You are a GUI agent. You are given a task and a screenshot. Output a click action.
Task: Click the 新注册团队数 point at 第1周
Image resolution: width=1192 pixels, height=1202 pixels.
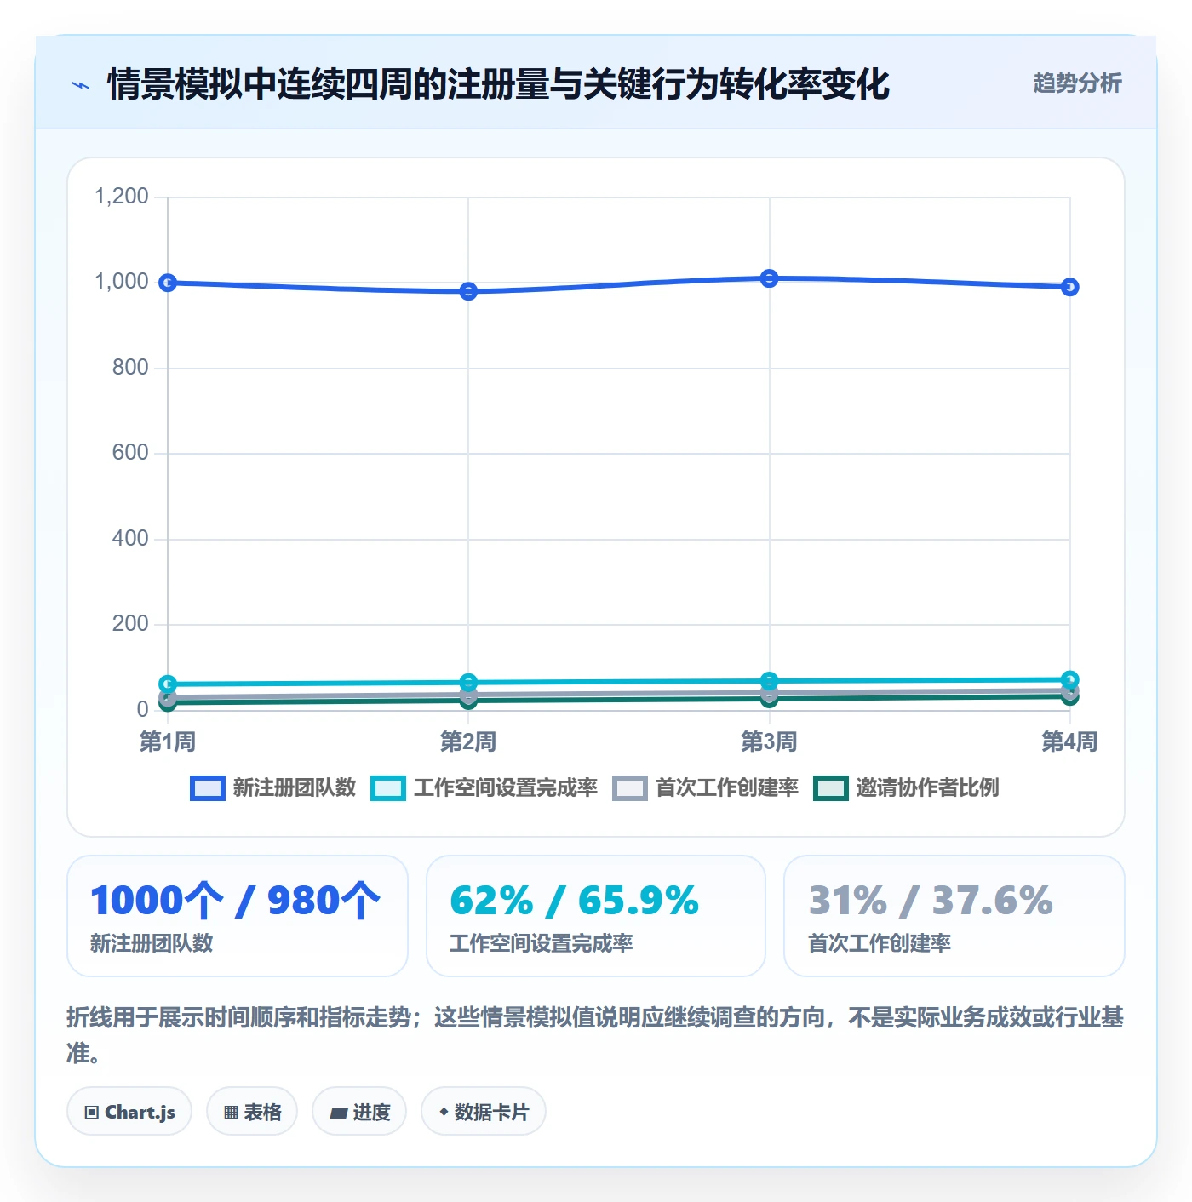pyautogui.click(x=168, y=283)
